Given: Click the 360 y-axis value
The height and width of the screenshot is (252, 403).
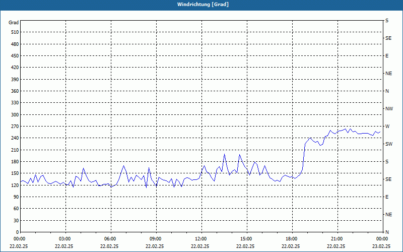Looking at the screenshot, I should tap(15, 91).
